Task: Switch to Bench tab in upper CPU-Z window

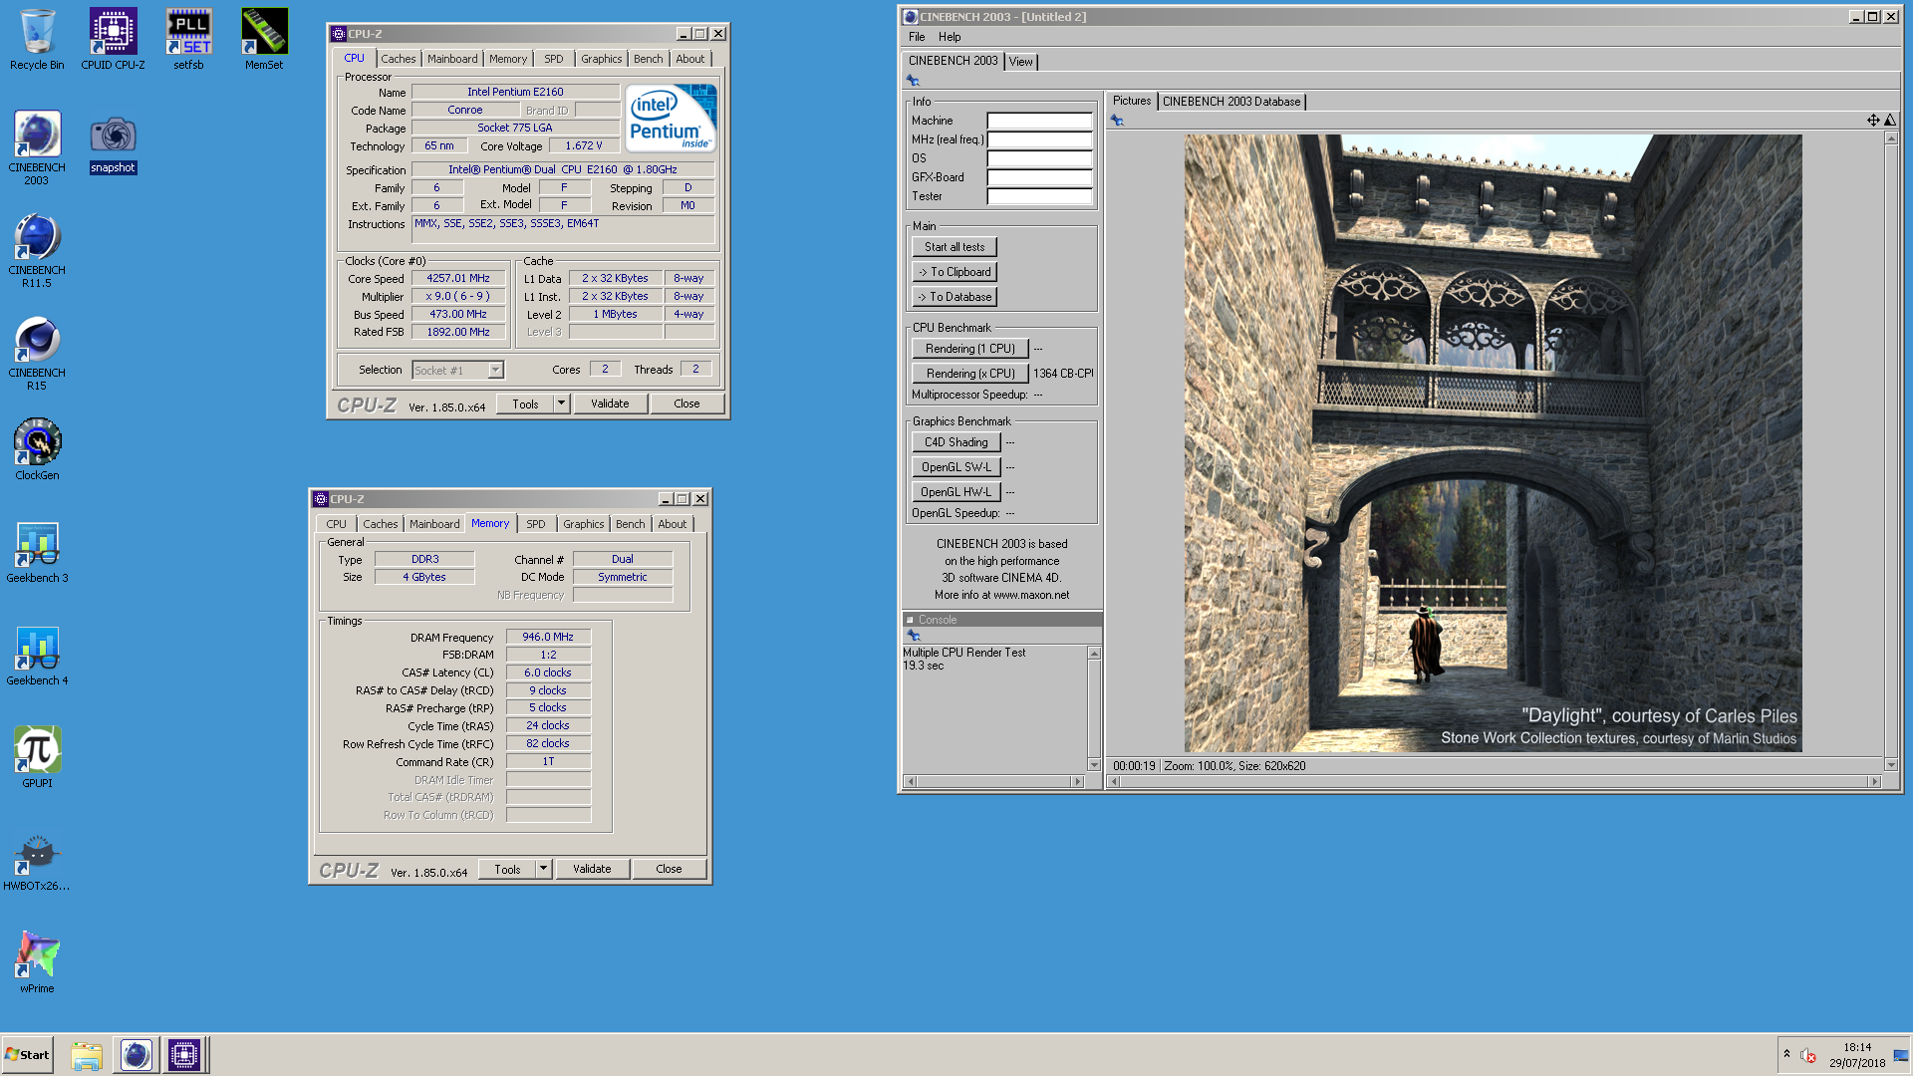Action: pyautogui.click(x=649, y=59)
